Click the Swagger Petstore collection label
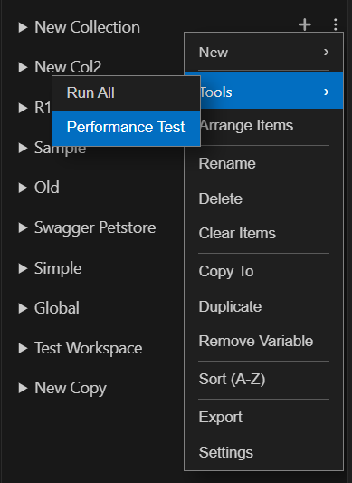This screenshot has height=483, width=352. (x=95, y=228)
